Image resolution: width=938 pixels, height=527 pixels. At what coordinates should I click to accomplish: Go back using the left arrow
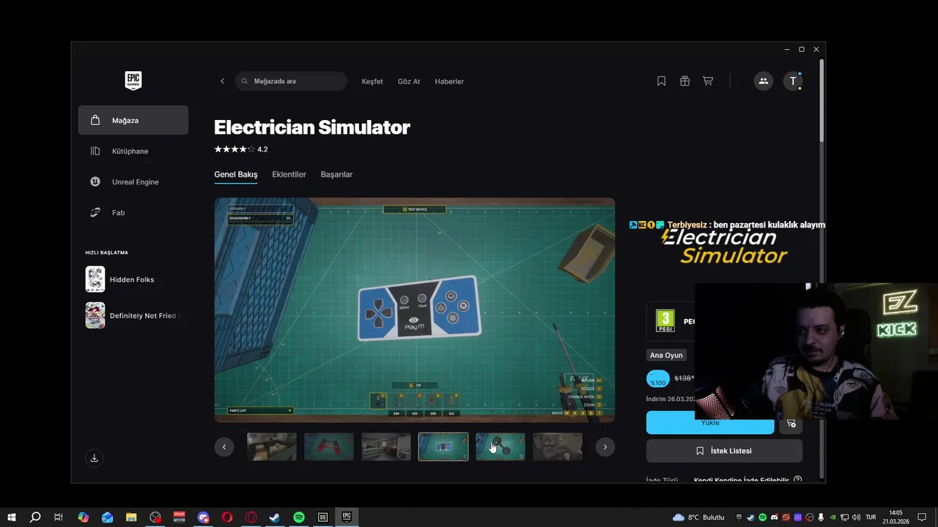pos(222,81)
